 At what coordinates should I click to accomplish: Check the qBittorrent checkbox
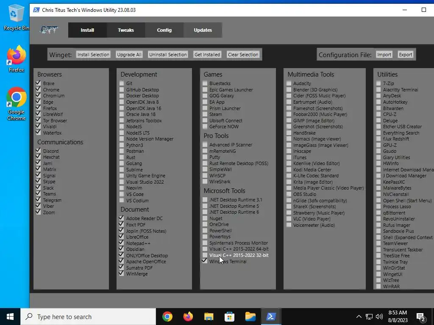click(x=378, y=212)
